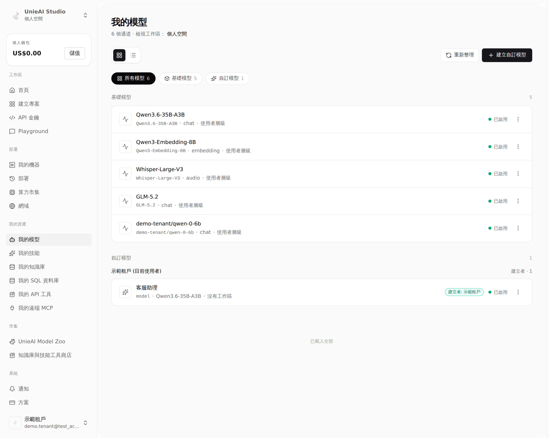
Task: Open options menu for Qwen3.6-35B-A3B
Action: pos(518,119)
